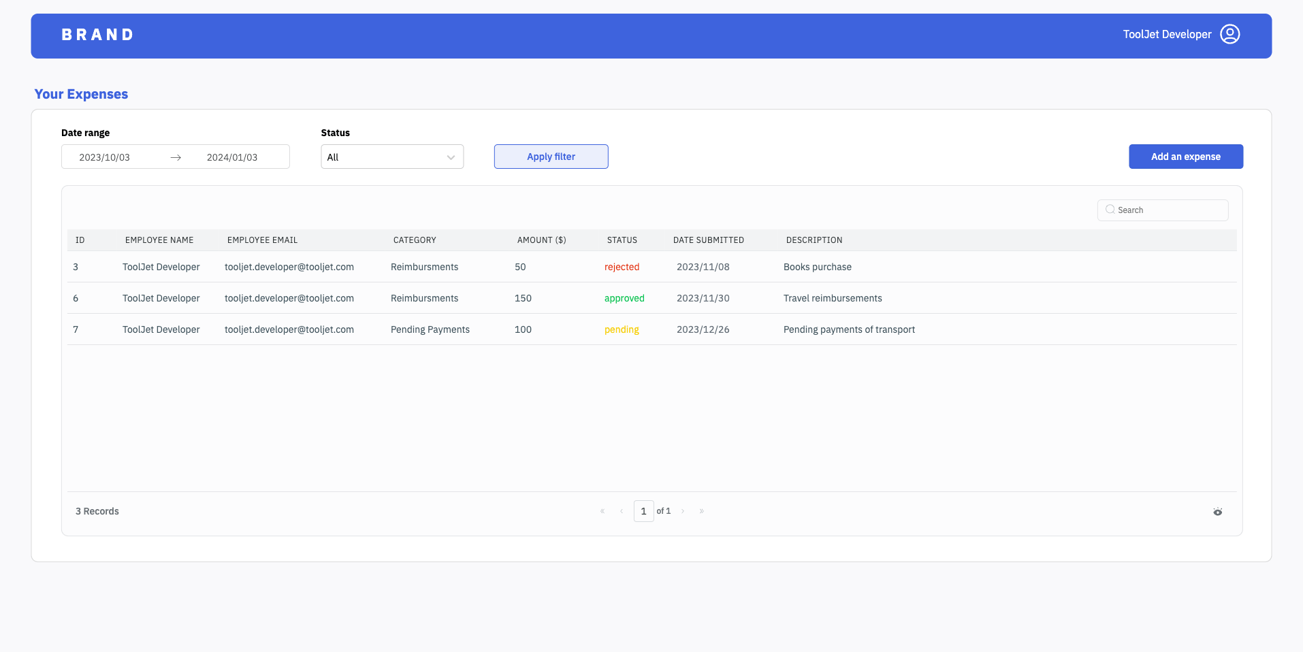Select the Travel reimbursements row
Viewport: 1303px width, 652px height.
(x=832, y=298)
